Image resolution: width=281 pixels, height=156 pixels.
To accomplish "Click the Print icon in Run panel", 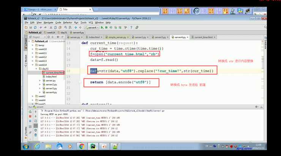I will pyautogui.click(x=36, y=131).
